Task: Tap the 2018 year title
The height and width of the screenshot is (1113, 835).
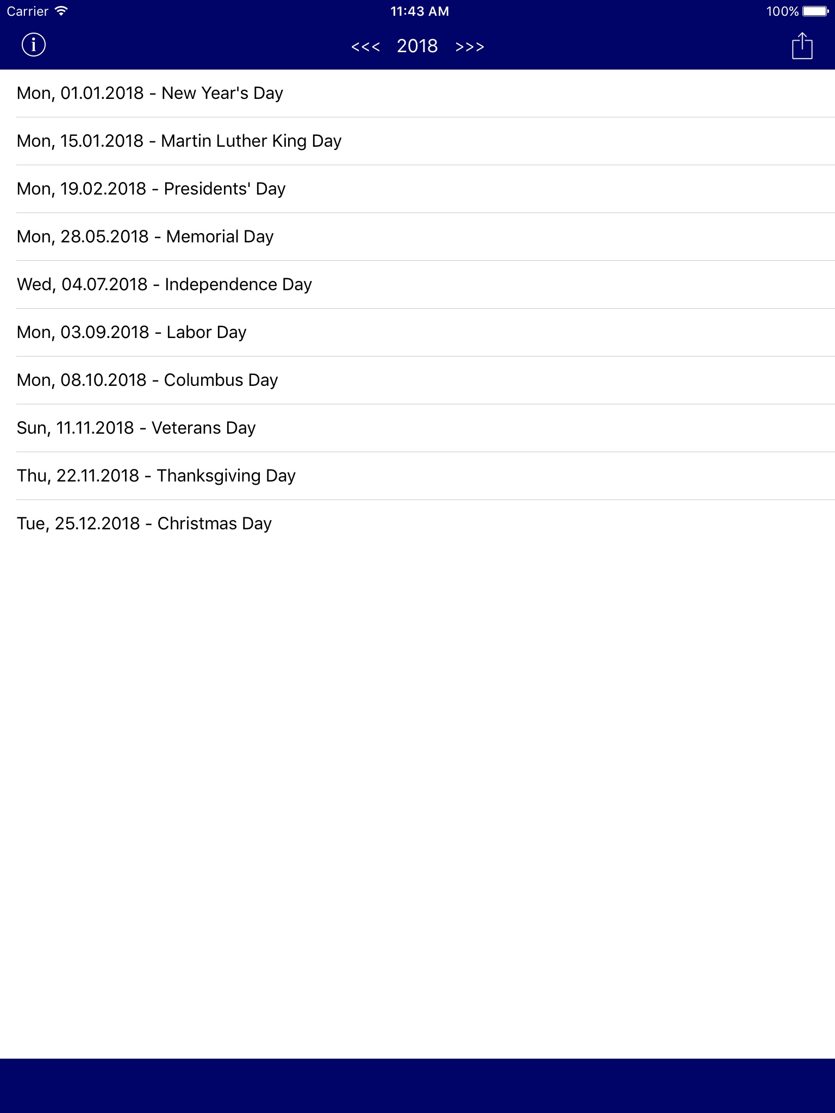Action: pos(417,46)
